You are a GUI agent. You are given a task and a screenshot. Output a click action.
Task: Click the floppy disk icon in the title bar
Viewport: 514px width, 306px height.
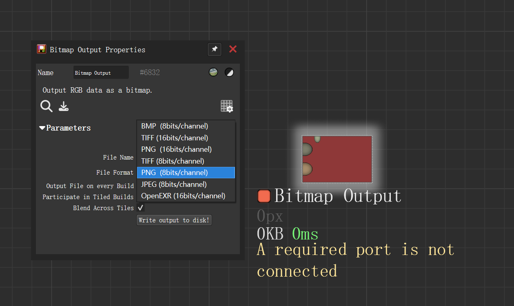[42, 49]
